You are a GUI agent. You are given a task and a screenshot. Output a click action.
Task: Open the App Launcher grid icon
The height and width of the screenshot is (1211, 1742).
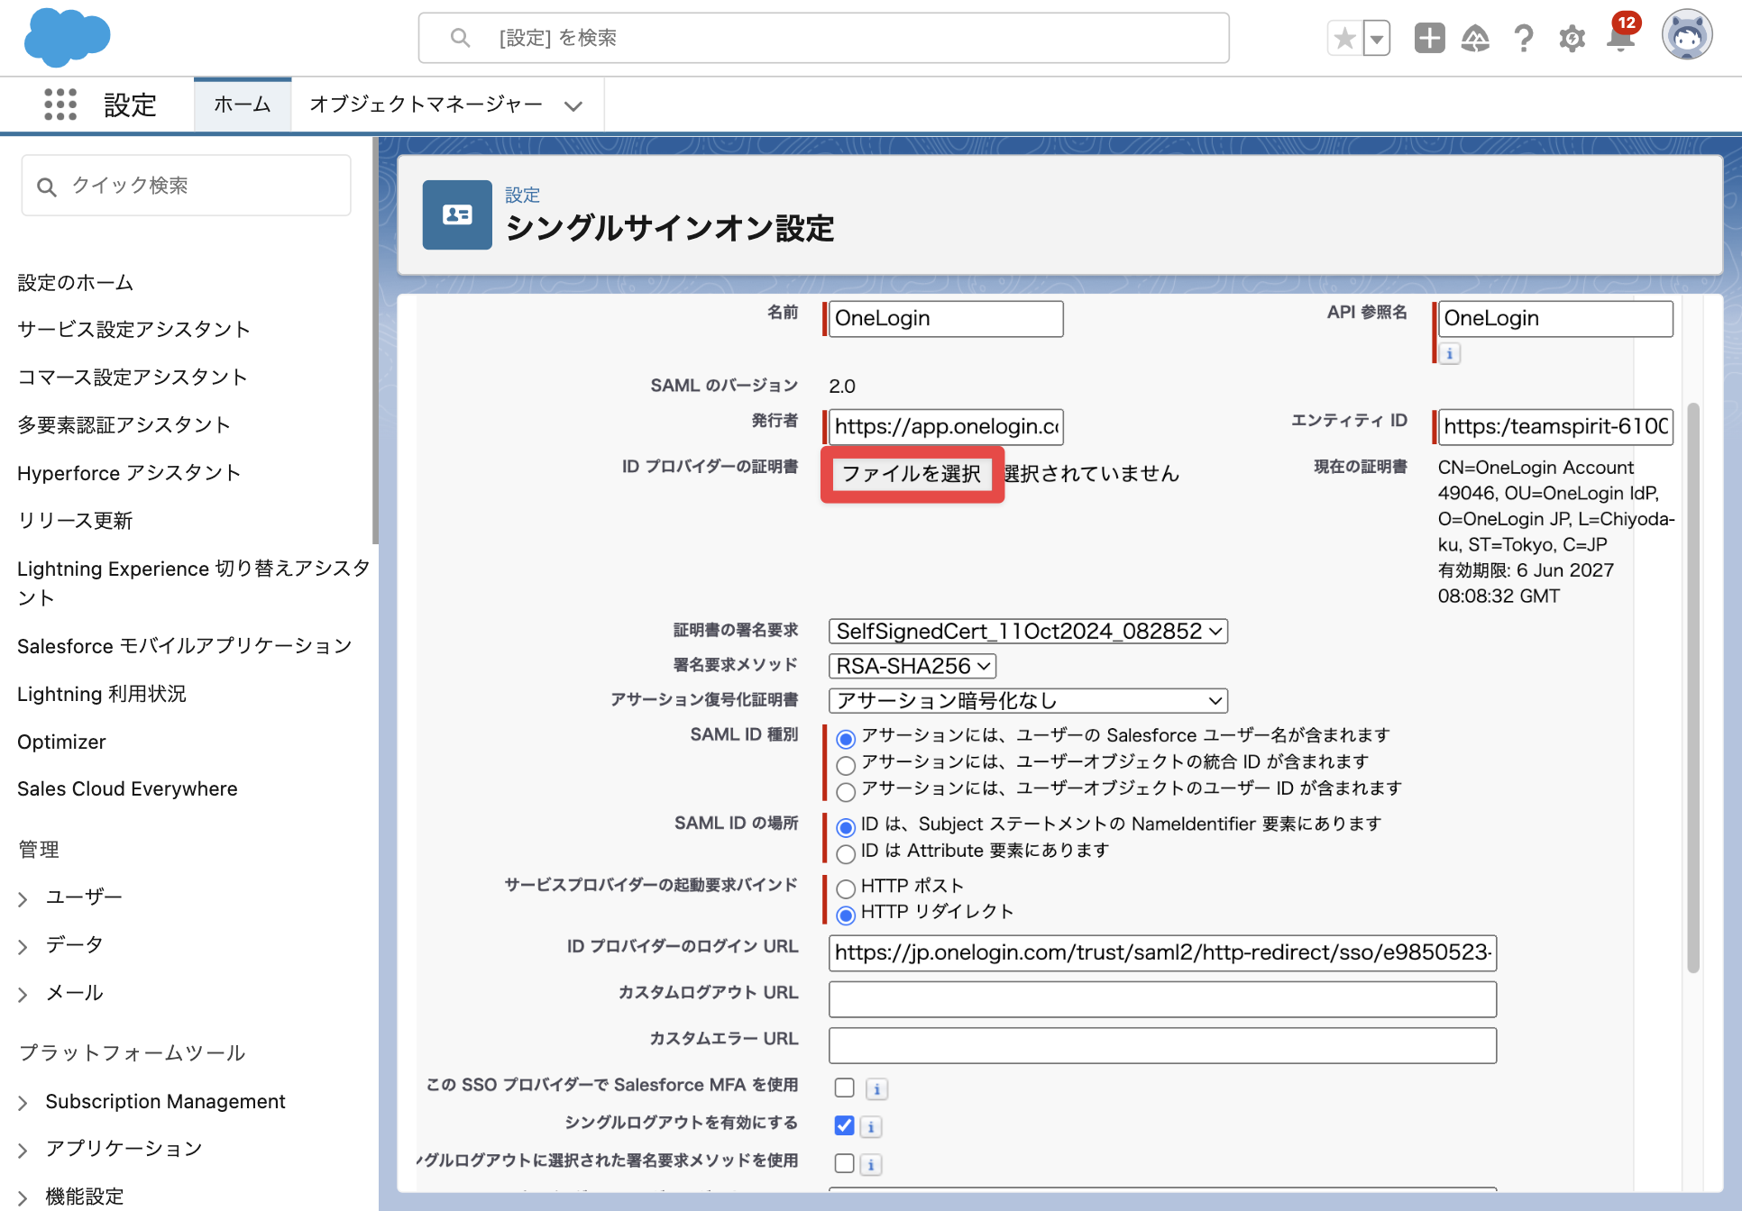60,105
